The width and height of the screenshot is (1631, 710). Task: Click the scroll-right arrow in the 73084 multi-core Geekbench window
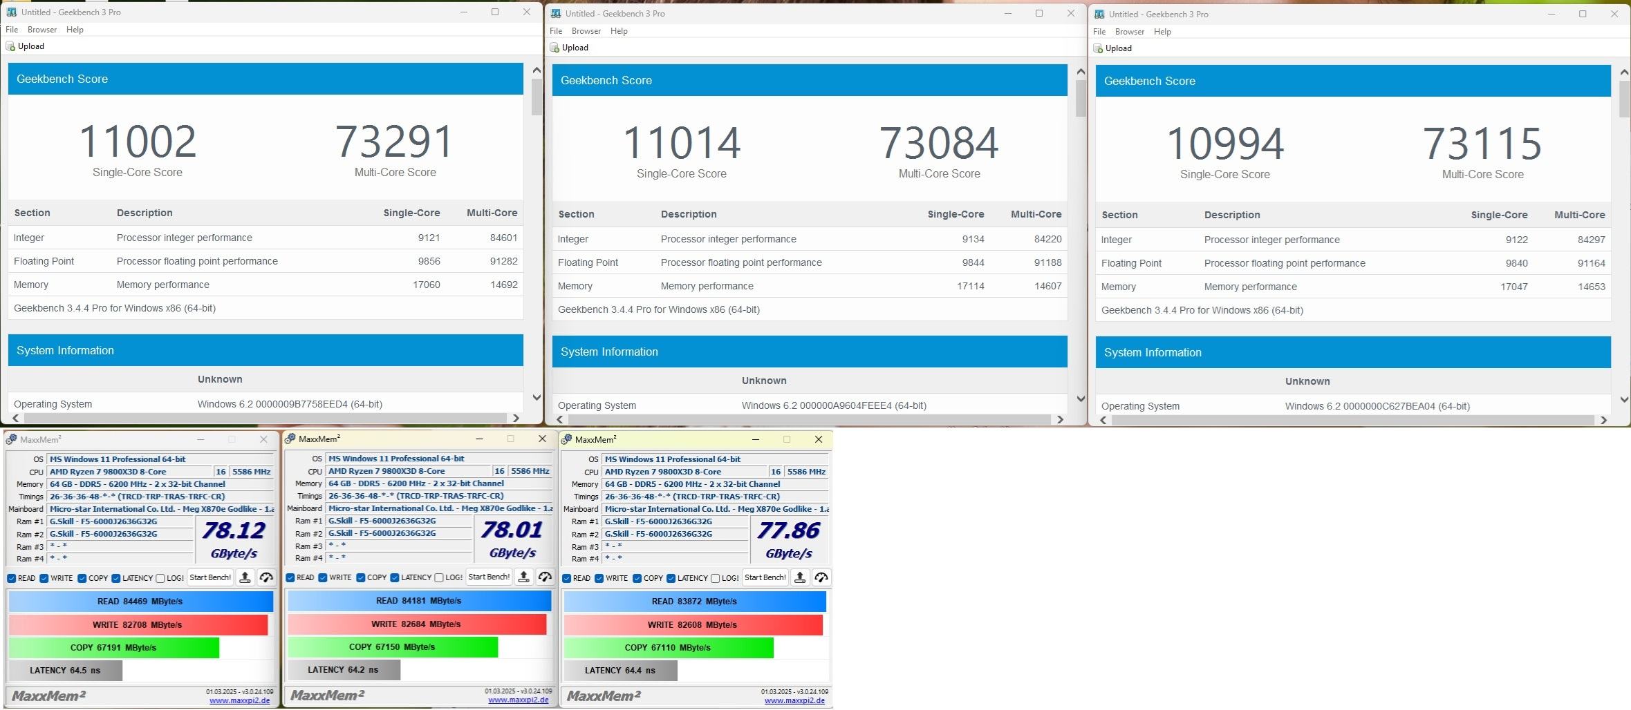coord(1059,419)
